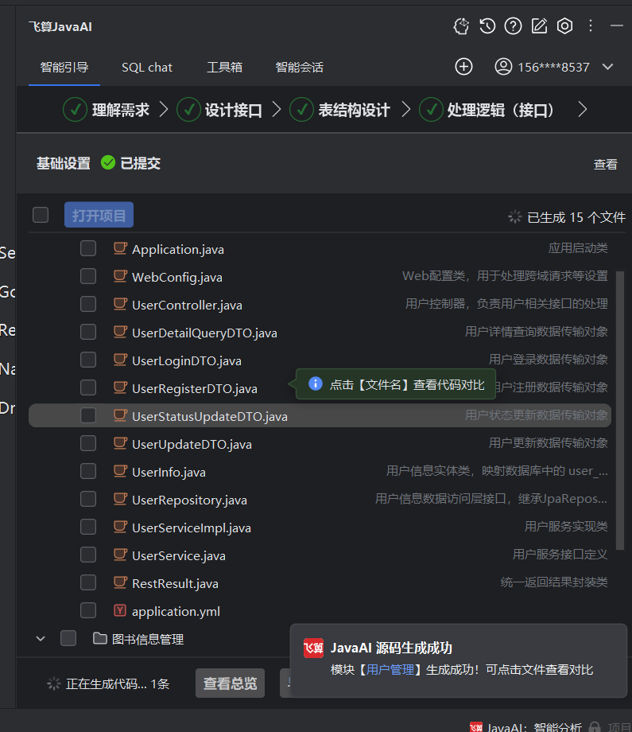The width and height of the screenshot is (632, 732).
Task: Toggle the select-all checkbox beside 打开项目
Action: 41,215
